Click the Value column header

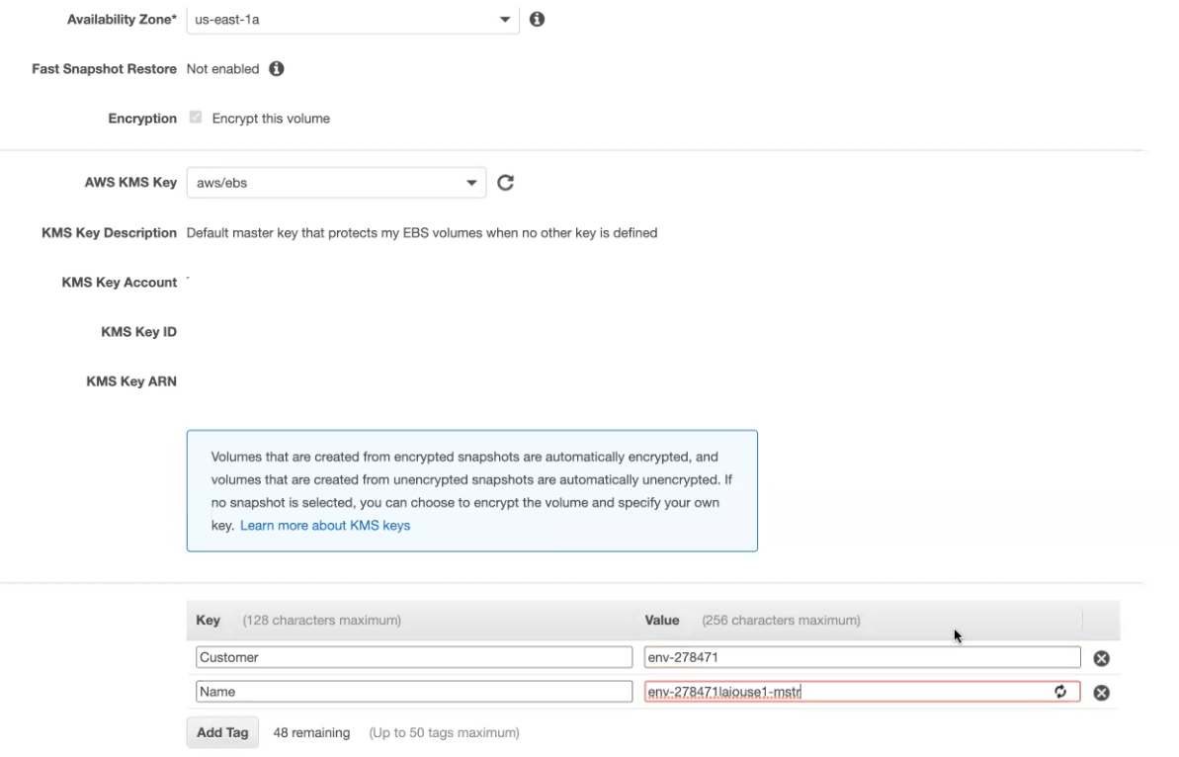(661, 621)
